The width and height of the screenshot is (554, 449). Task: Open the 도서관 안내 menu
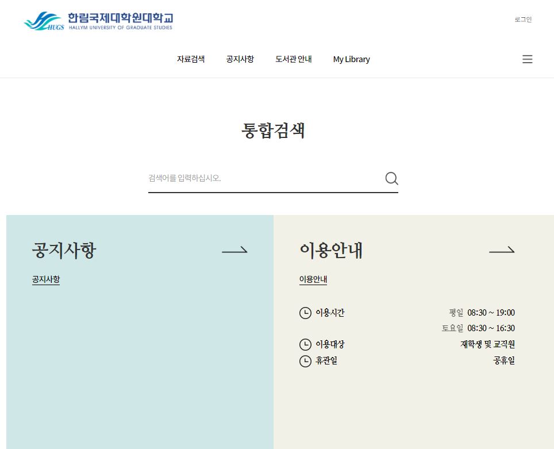294,59
